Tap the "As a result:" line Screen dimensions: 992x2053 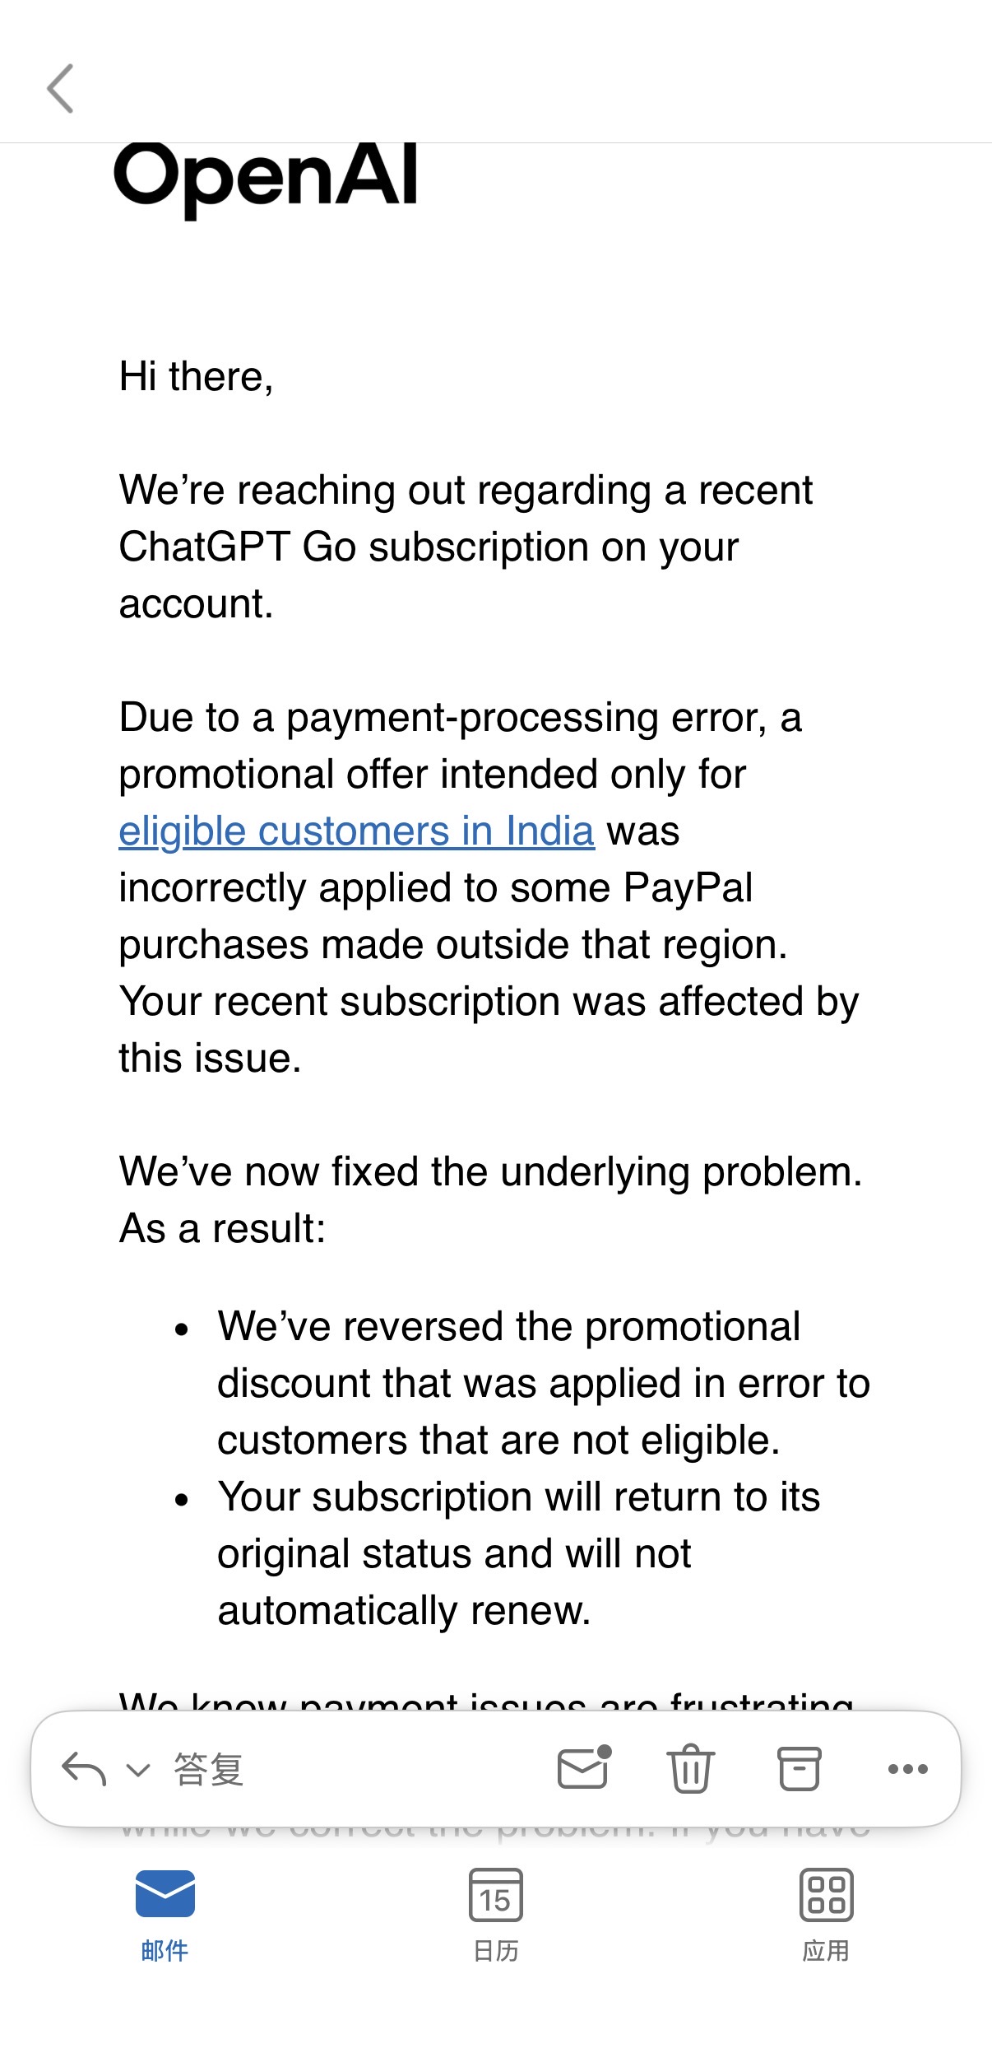tap(222, 1229)
